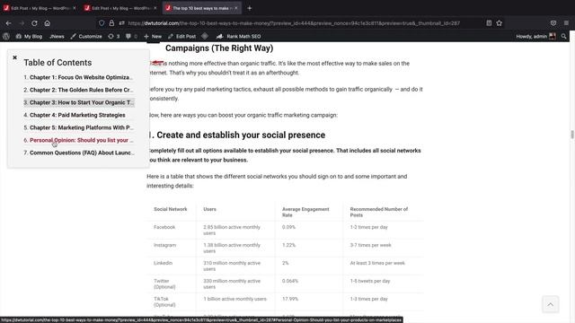
Task: Click the '1 billion active monthly users' cell
Action: pos(235,299)
